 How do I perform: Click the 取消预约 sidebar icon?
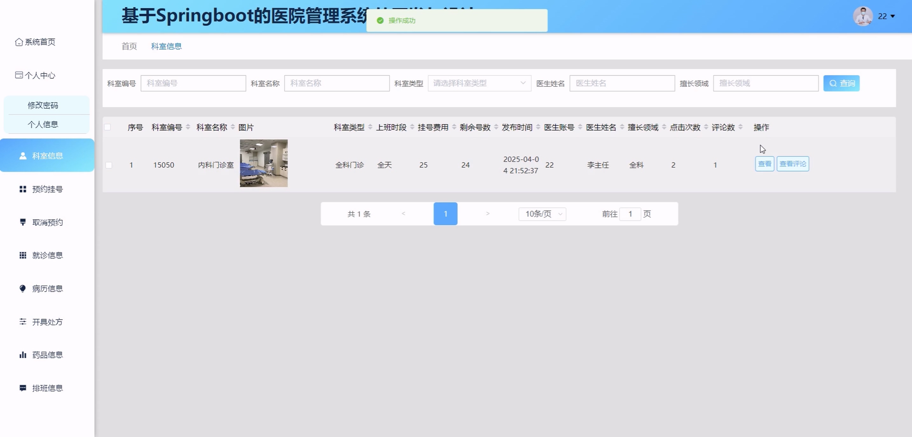[23, 222]
